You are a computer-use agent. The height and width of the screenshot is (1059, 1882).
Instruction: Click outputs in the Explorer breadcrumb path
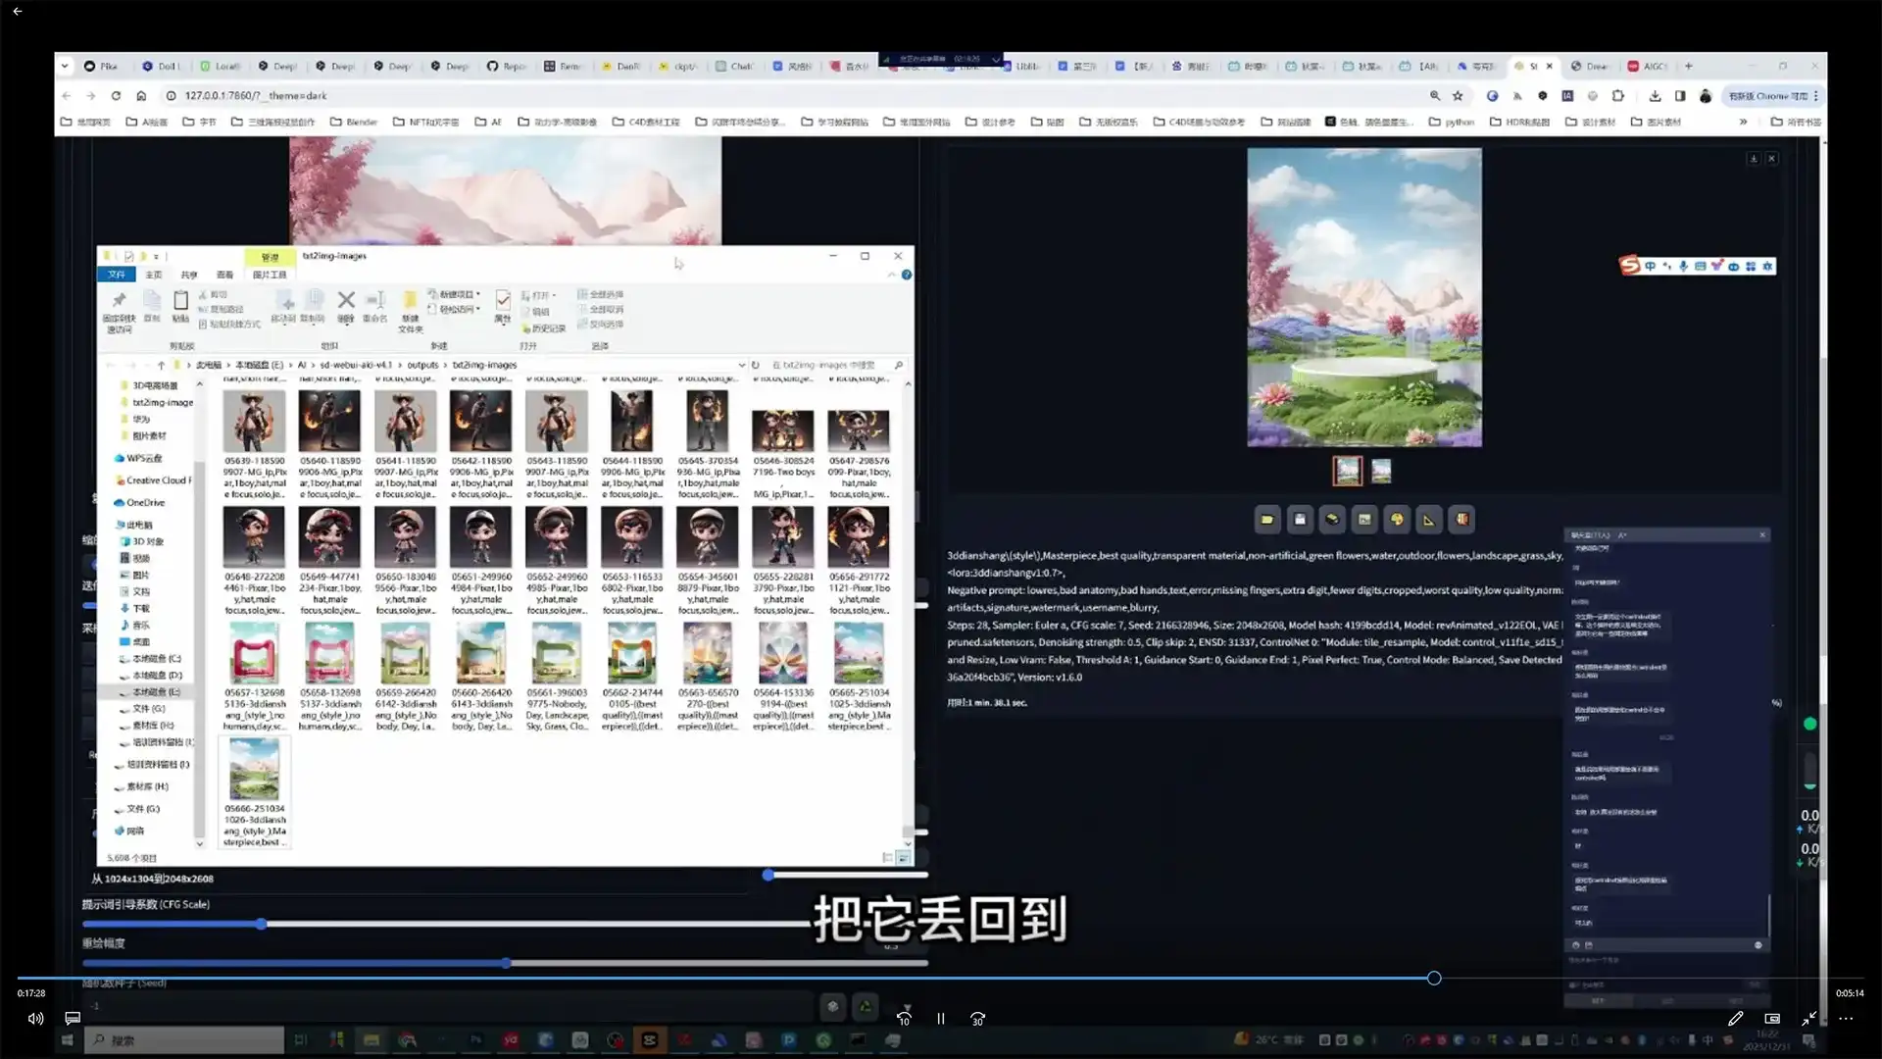coord(423,364)
